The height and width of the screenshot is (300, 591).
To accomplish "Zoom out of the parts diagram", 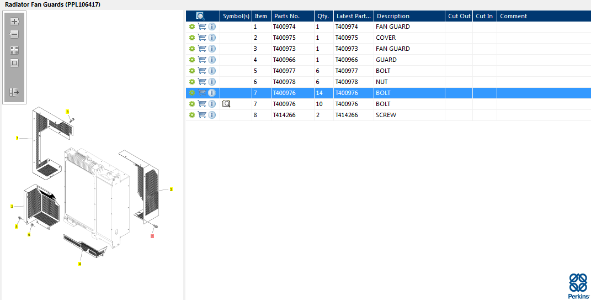I will (14, 34).
